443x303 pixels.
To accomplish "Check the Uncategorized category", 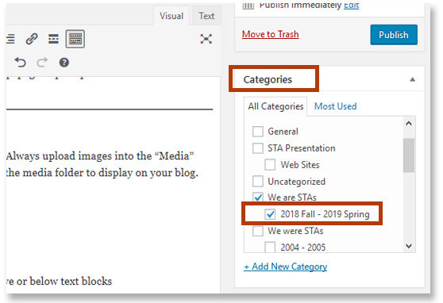I will (258, 182).
